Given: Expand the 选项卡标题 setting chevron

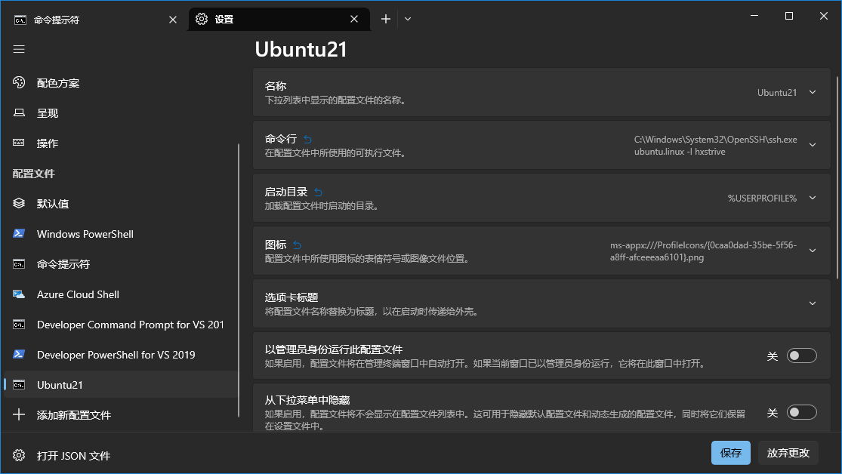Looking at the screenshot, I should 813,303.
